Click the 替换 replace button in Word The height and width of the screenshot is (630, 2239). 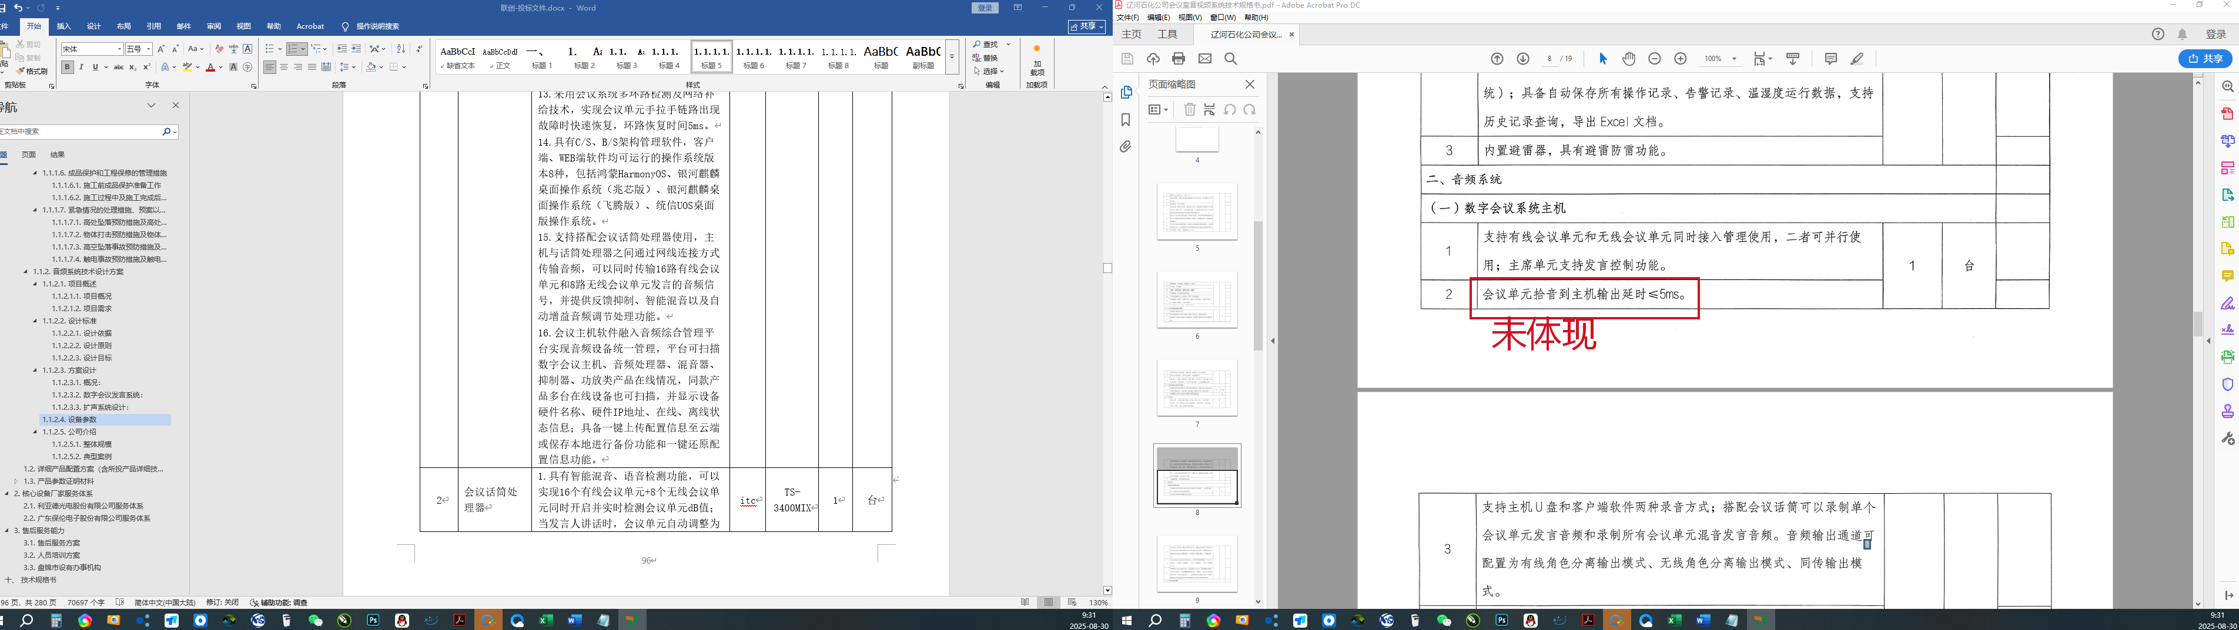[985, 58]
